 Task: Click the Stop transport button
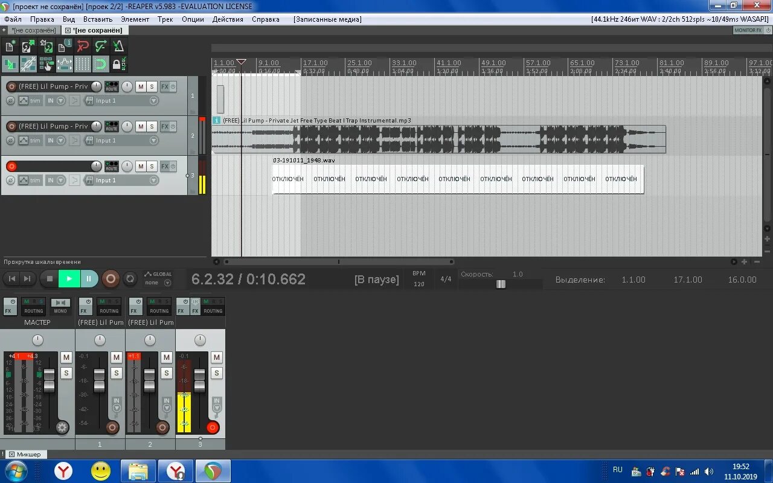50,279
